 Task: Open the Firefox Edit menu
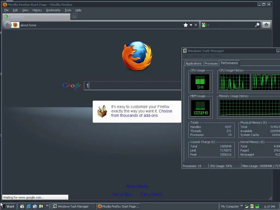[x=15, y=10]
